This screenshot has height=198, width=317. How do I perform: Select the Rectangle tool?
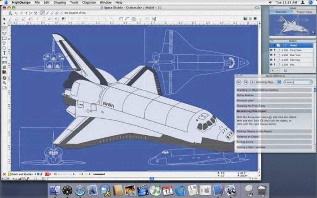click(4, 38)
